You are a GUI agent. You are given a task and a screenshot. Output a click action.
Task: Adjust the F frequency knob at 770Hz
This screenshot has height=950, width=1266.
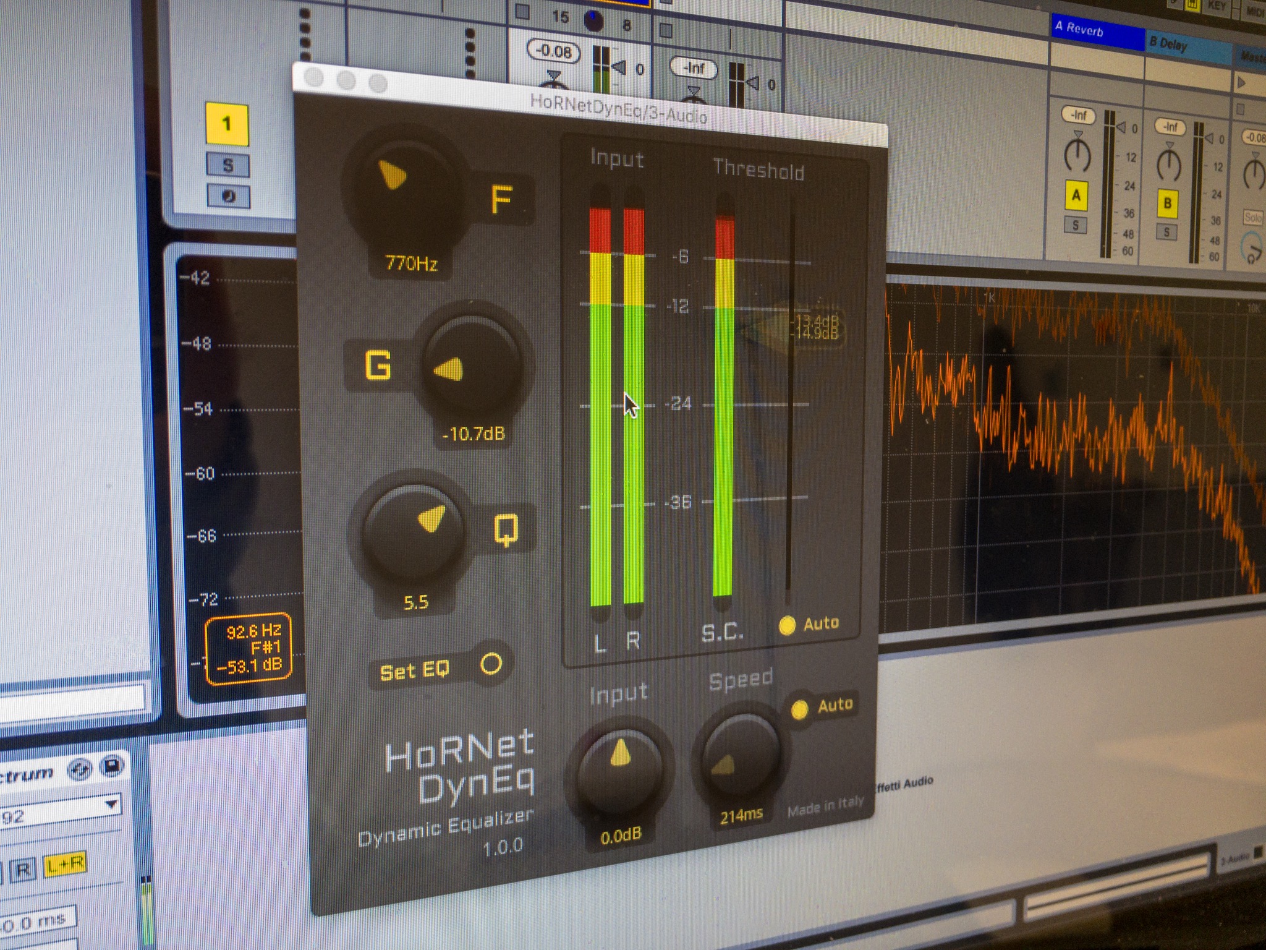click(405, 187)
